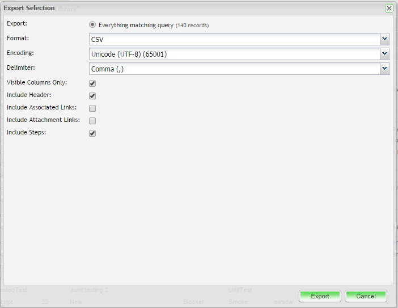Viewport: 398px width, 308px height.
Task: Select the Everything matching query radio button
Action: (92, 25)
